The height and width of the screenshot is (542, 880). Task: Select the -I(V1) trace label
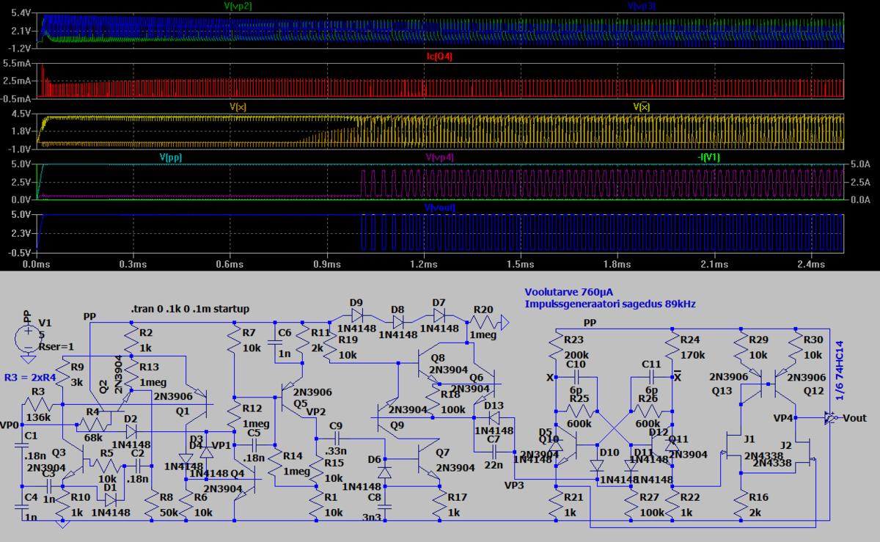711,157
